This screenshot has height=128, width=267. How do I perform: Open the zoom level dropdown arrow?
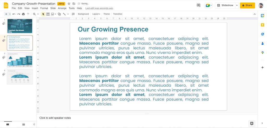point(38,14)
